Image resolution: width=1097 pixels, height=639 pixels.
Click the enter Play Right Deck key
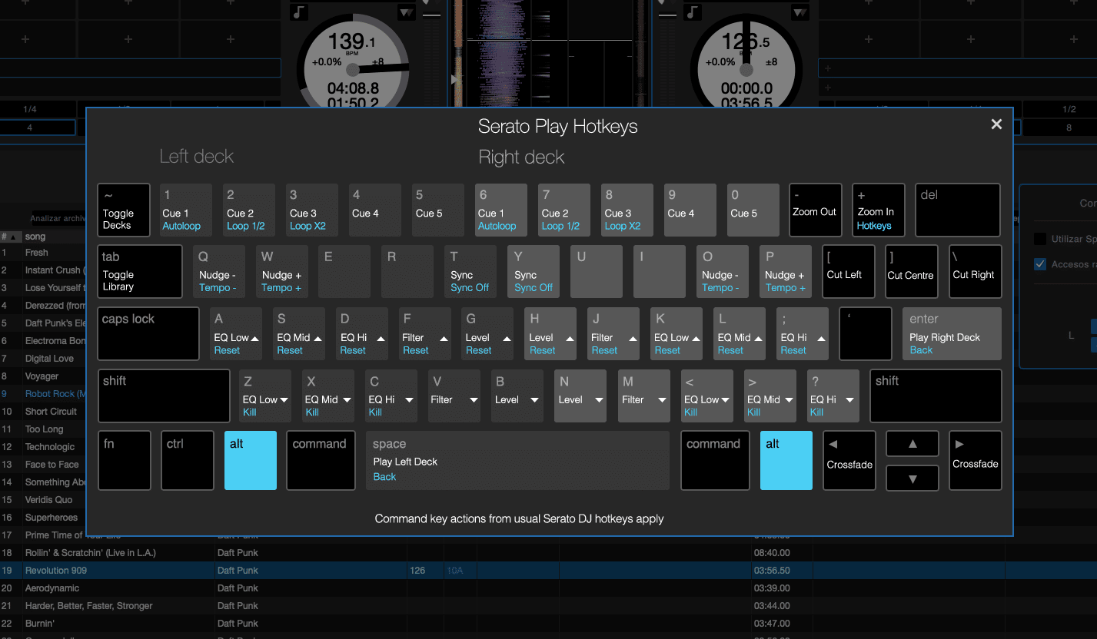point(952,334)
